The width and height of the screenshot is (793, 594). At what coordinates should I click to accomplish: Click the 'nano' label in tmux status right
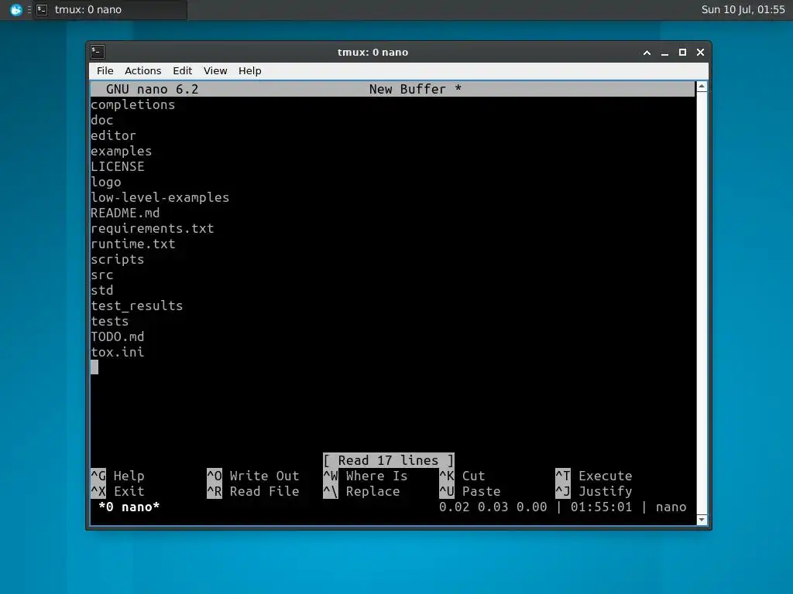(671, 507)
